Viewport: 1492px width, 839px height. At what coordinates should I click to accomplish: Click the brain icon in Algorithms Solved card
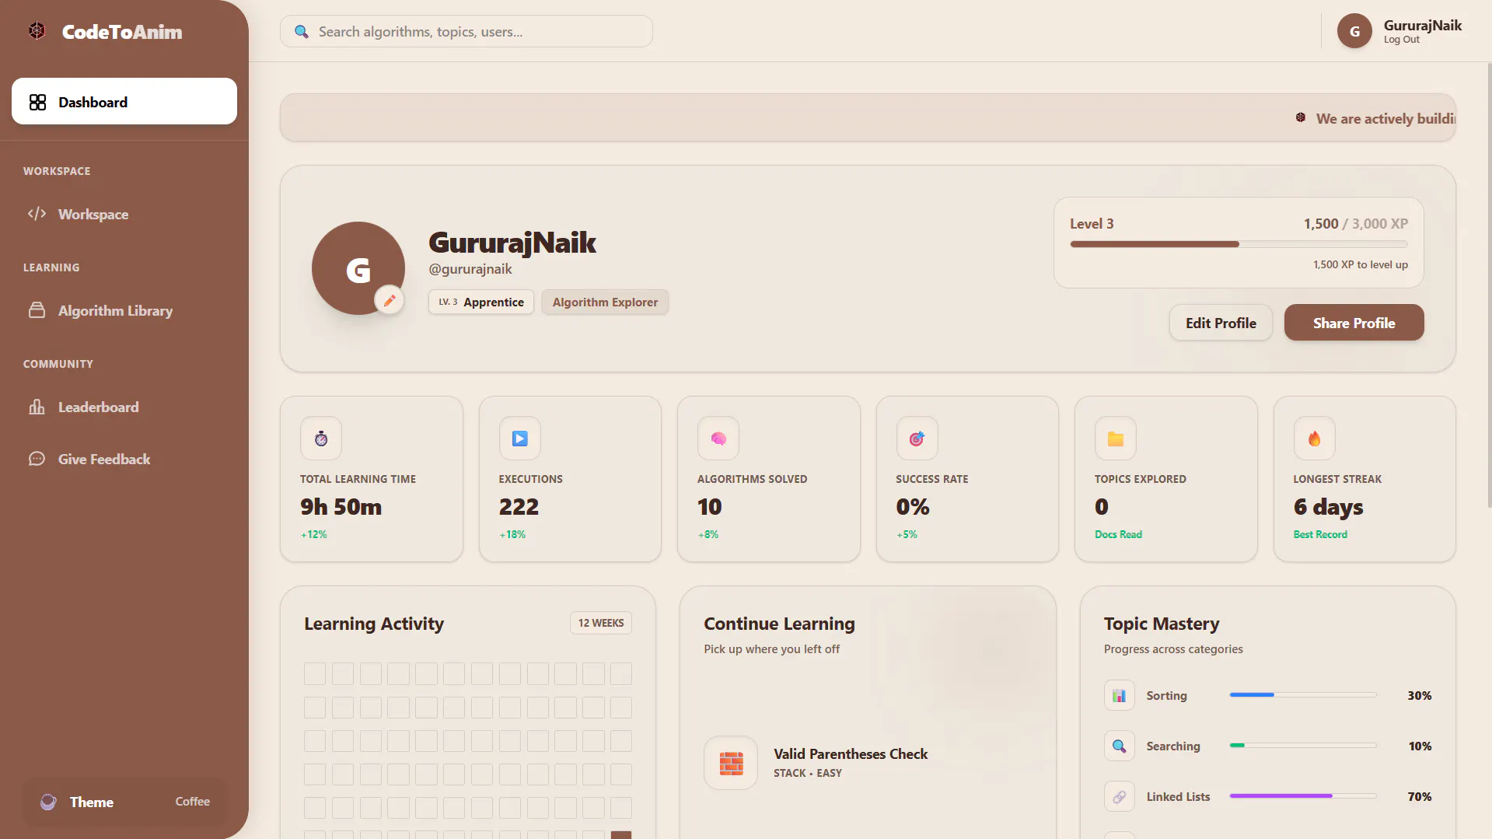tap(718, 439)
